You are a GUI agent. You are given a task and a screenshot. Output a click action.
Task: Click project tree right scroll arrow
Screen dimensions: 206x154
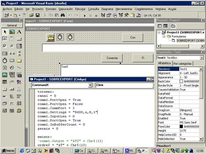(x=202, y=46)
